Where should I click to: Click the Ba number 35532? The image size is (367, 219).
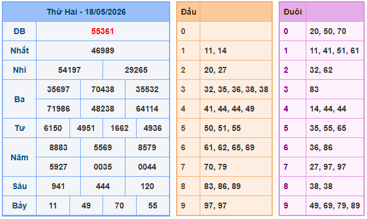click(147, 89)
